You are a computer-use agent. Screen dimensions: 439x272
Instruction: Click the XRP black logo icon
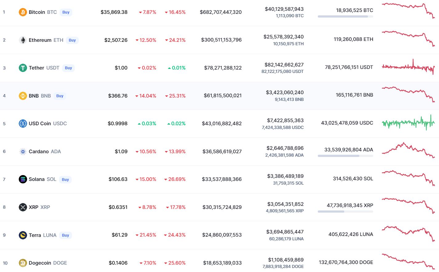pos(23,207)
